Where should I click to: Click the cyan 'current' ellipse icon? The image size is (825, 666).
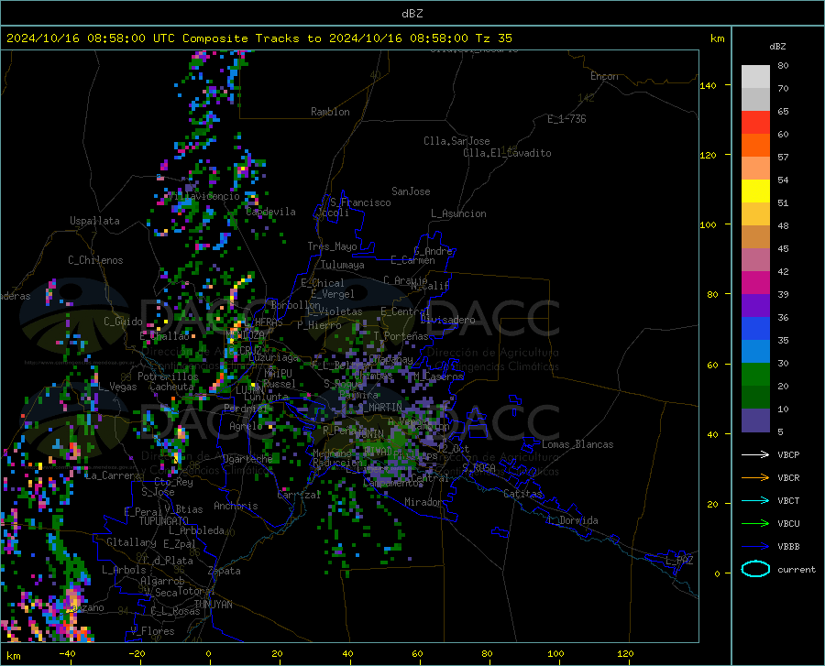tap(755, 569)
